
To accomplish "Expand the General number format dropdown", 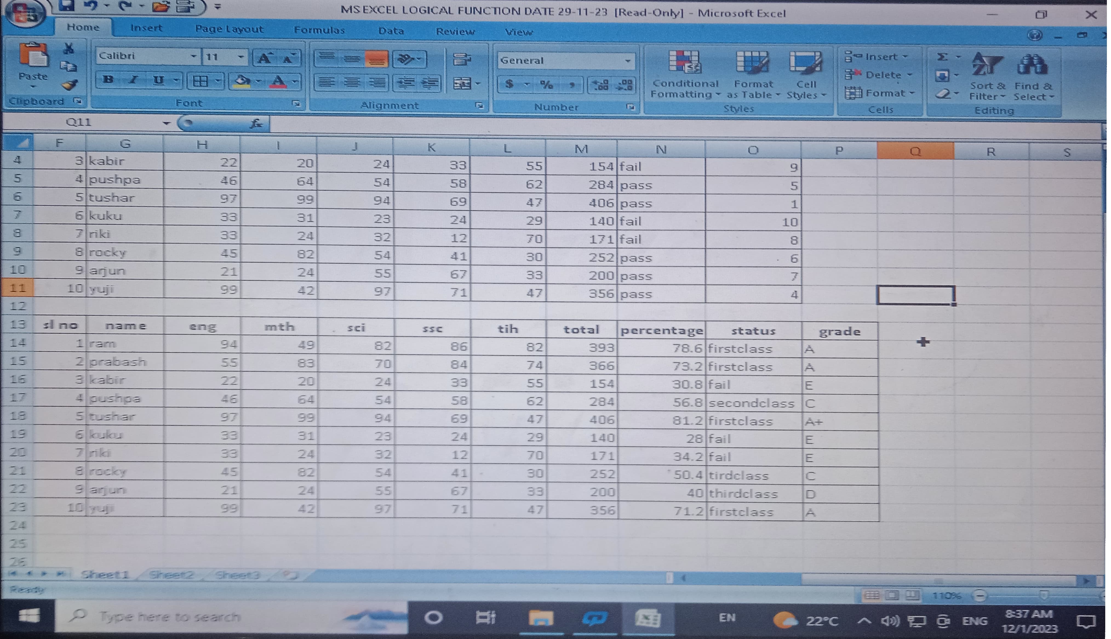I will (628, 61).
